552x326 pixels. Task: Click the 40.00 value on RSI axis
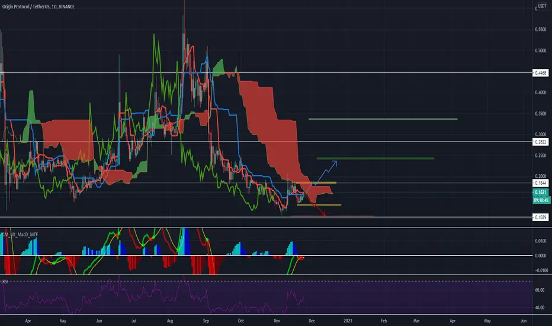540,308
